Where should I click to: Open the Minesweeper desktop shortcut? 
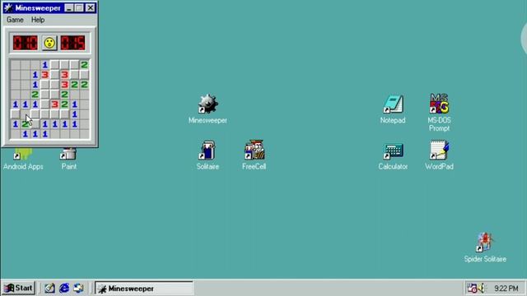coord(208,104)
